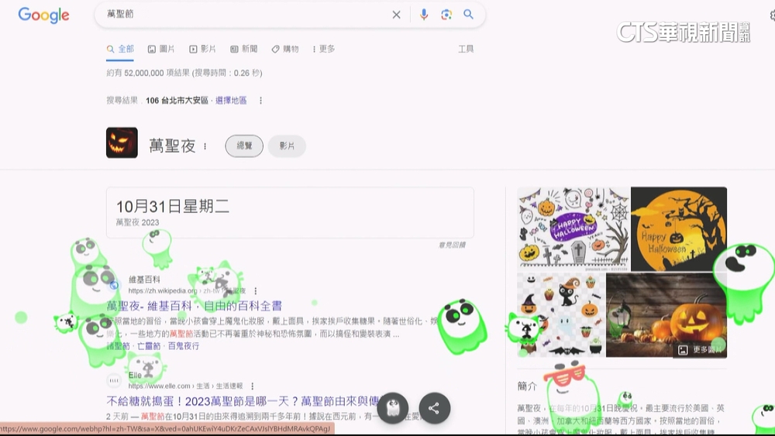The height and width of the screenshot is (436, 775).
Task: Open the 百鬼夜行 sublink
Action: click(x=184, y=346)
